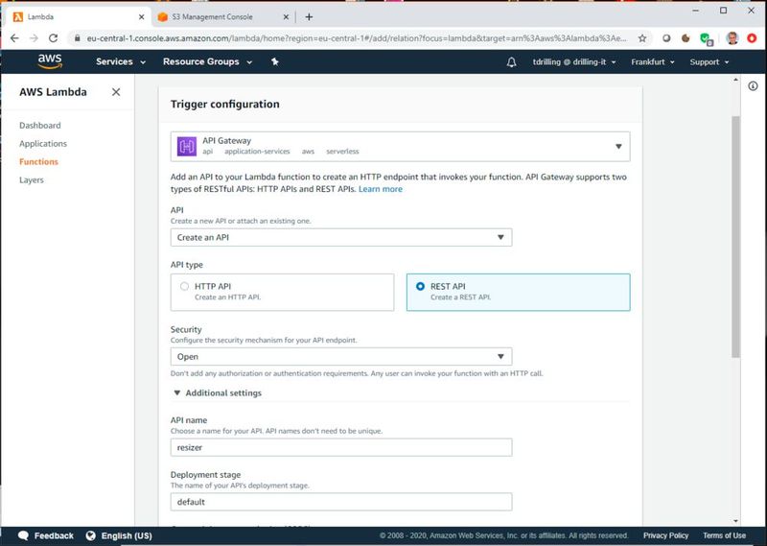Viewport: 767px width, 546px height.
Task: Click the vertical scrollbar thumb
Action: (x=735, y=237)
